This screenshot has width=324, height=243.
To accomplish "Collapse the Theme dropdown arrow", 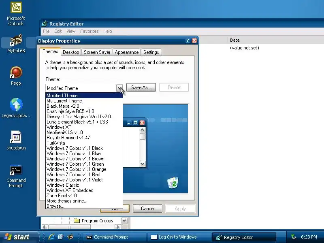I will (119, 88).
